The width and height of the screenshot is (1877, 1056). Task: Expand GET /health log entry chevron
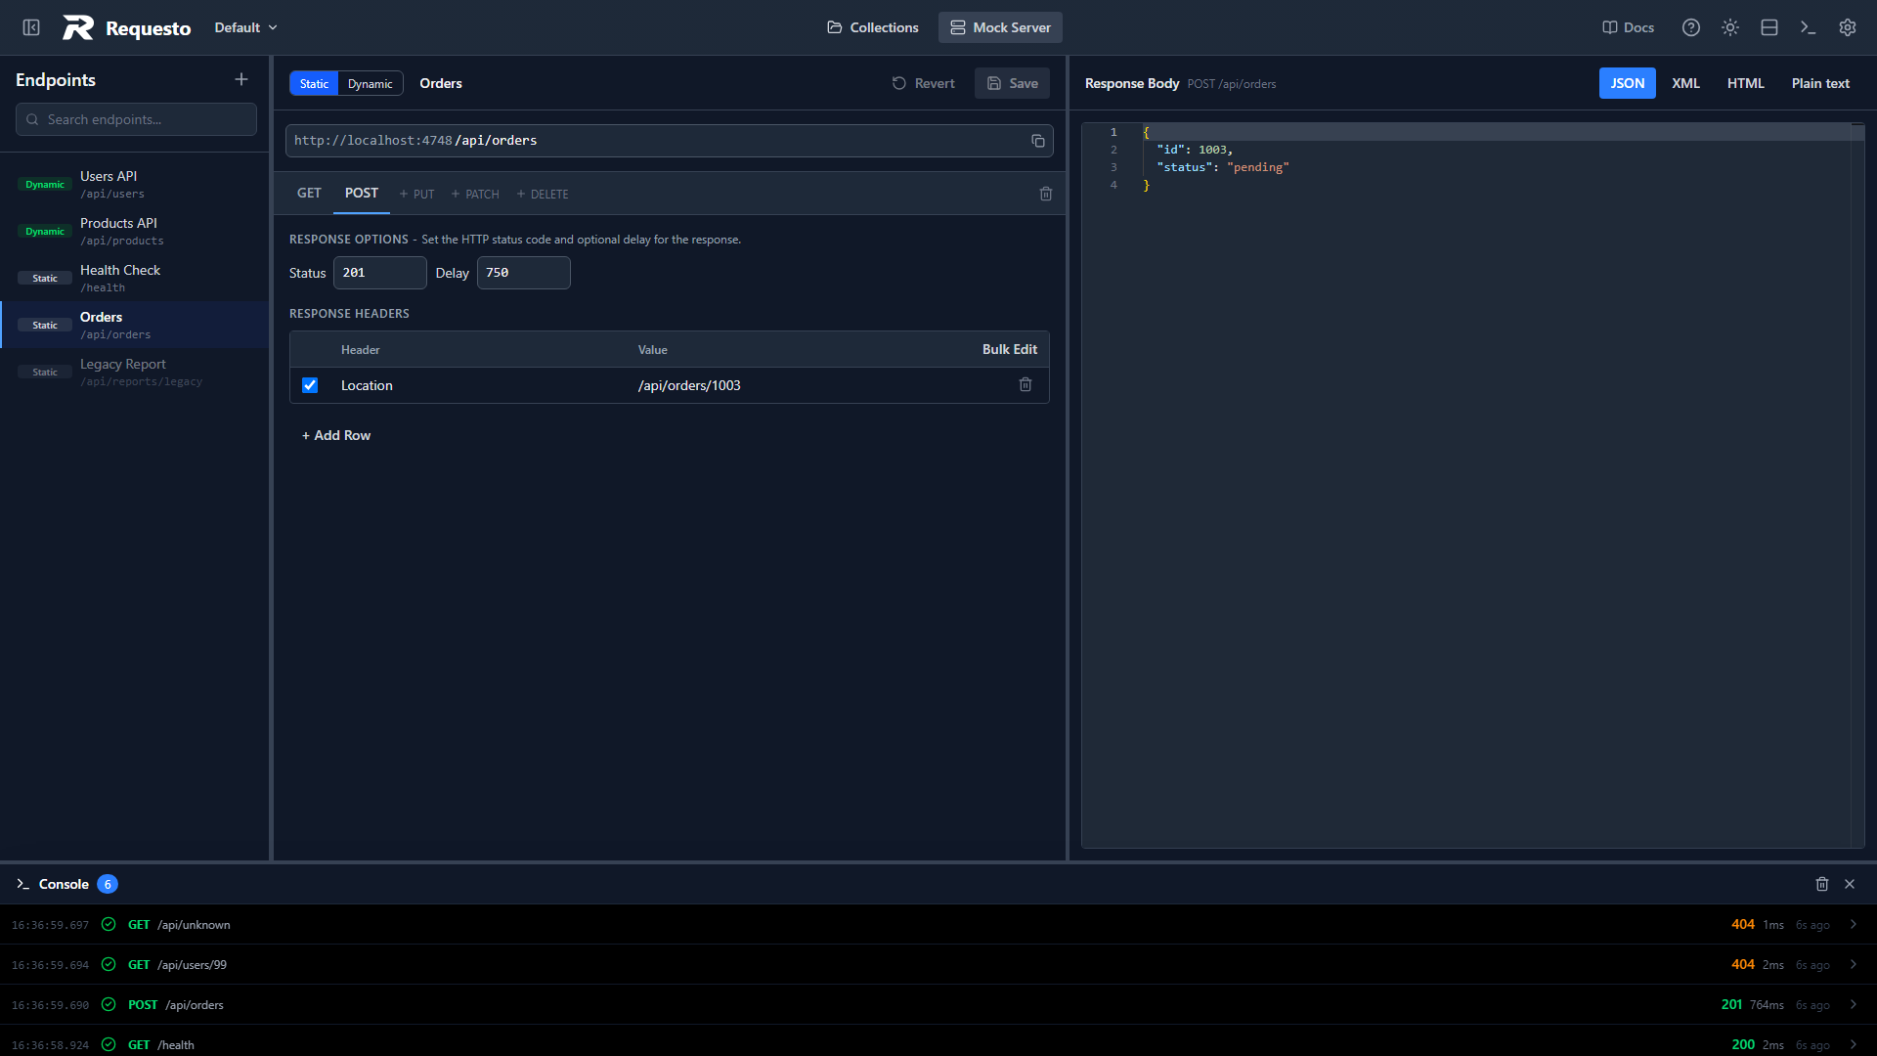(1853, 1045)
